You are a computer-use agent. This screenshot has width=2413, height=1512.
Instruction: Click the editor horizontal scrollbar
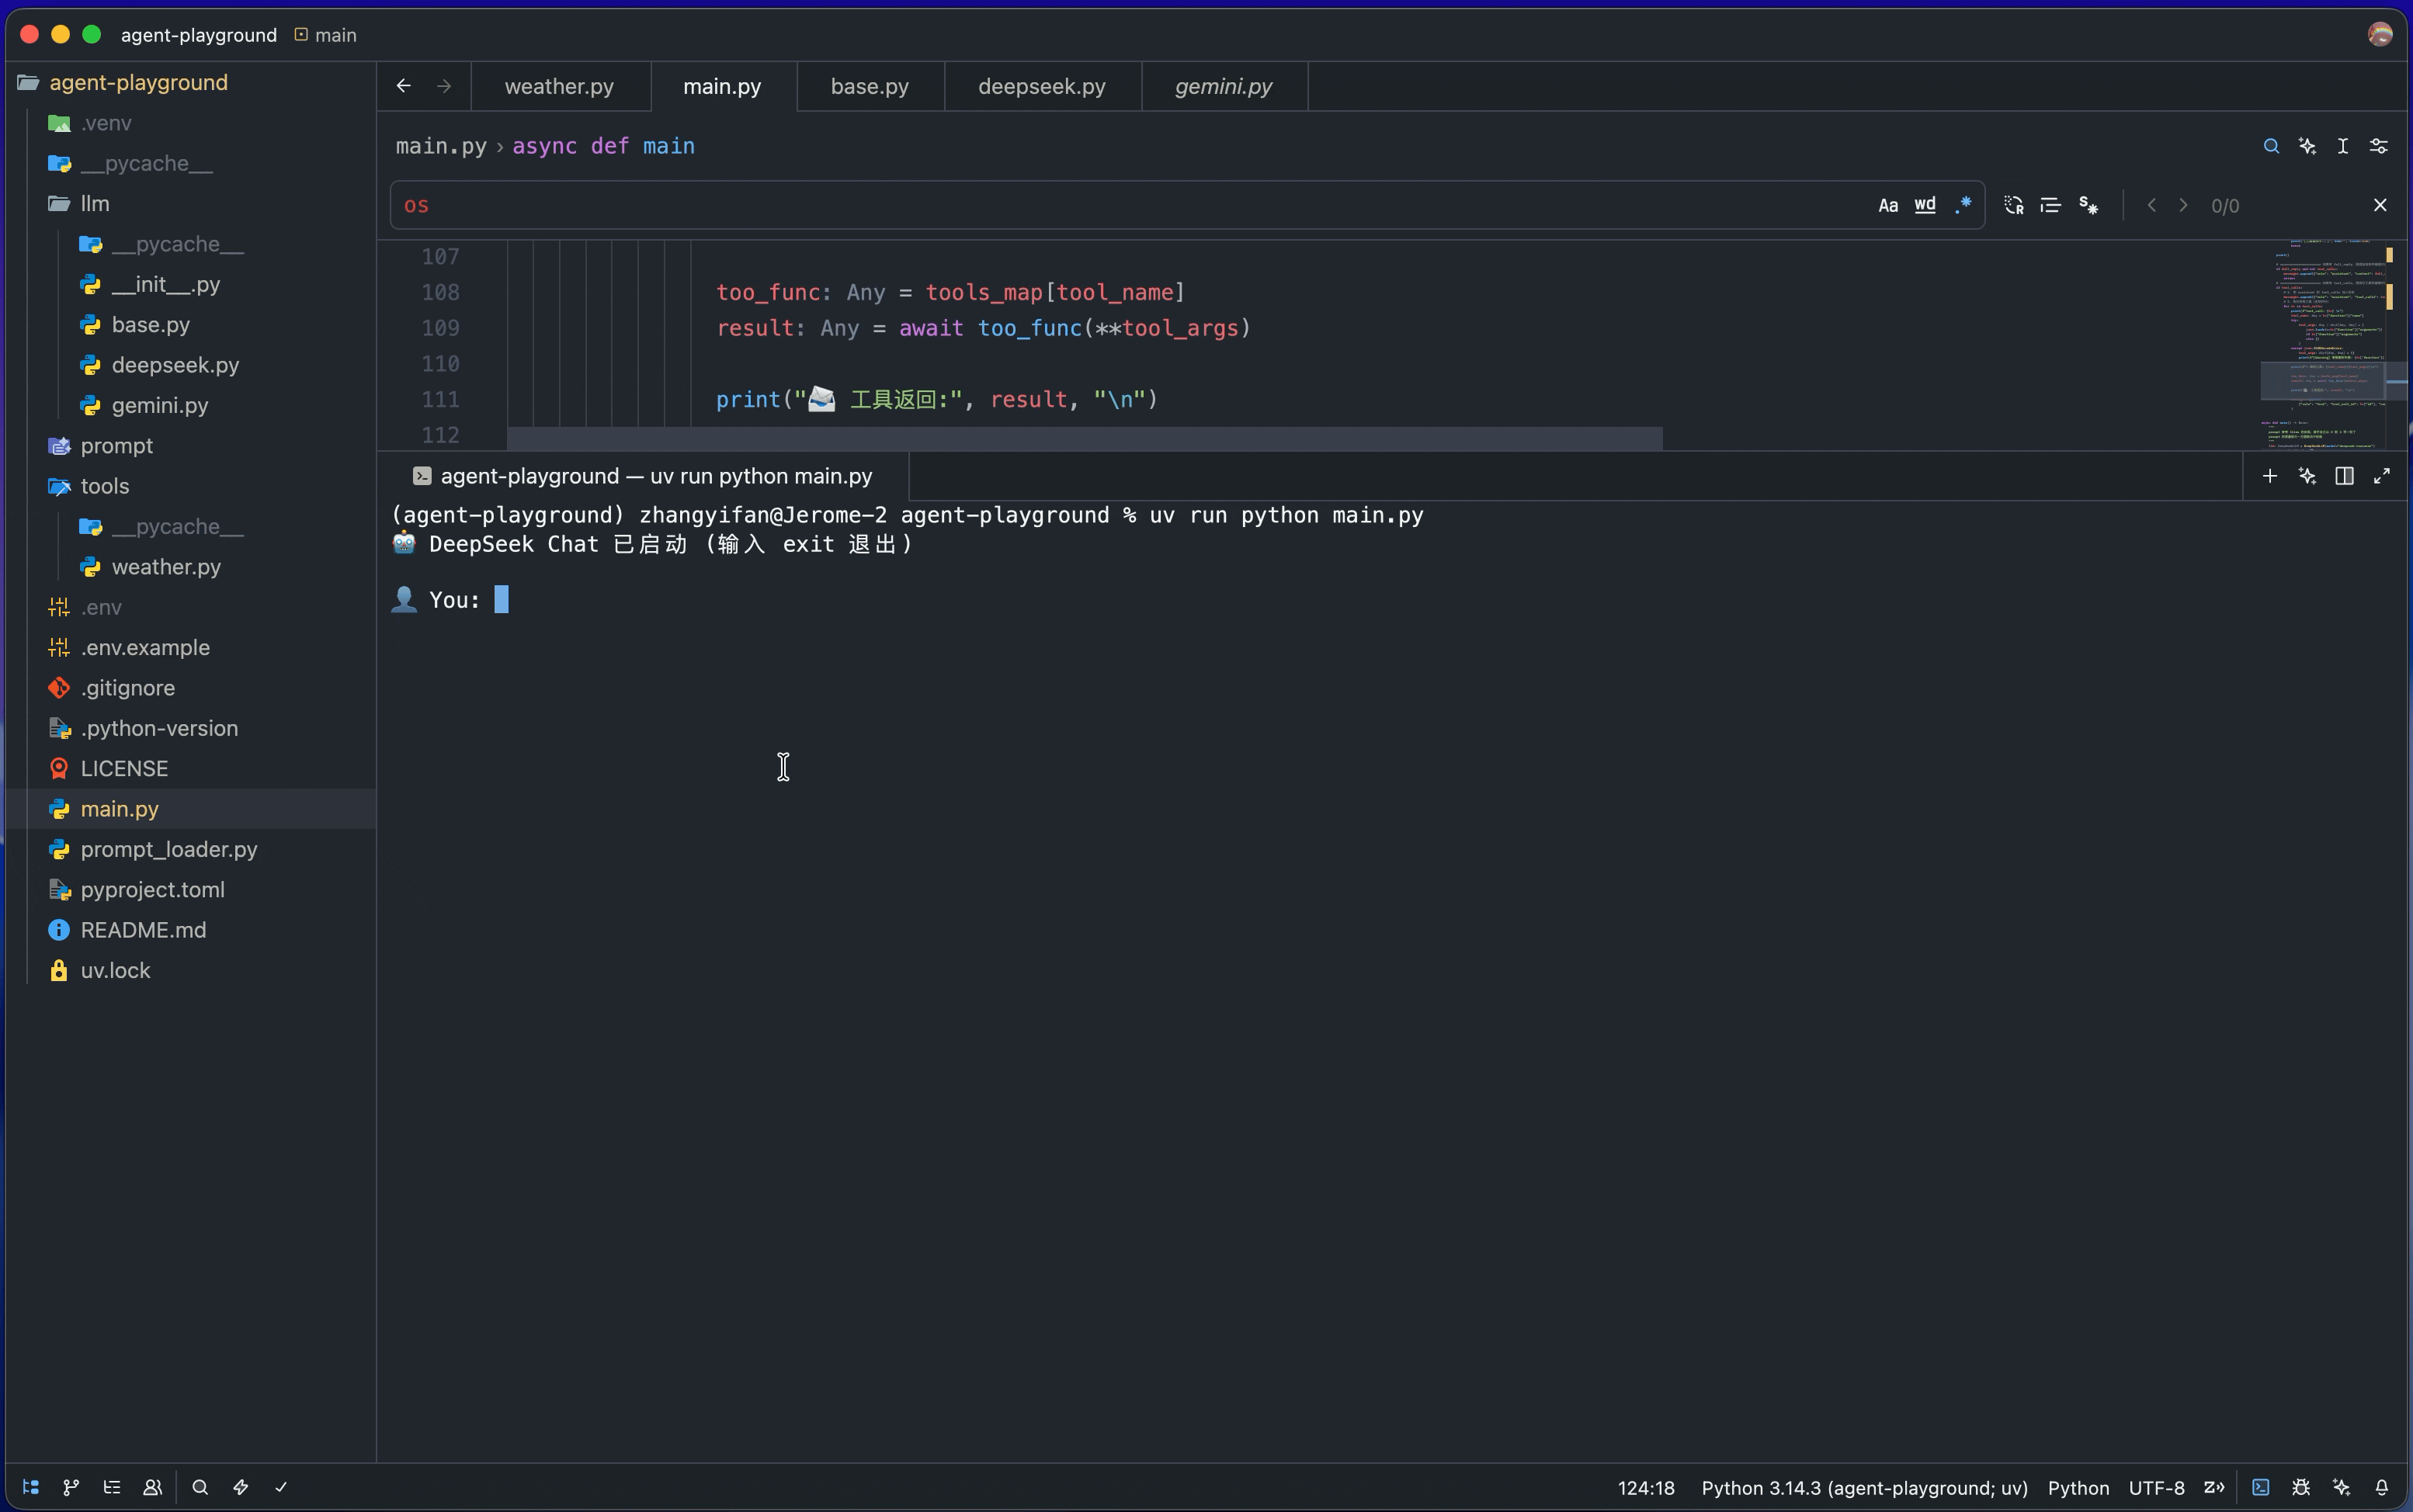point(1085,438)
